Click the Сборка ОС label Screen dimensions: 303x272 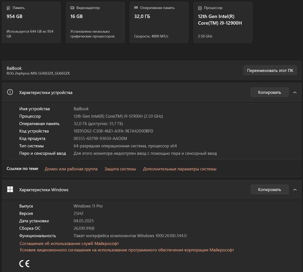point(30,228)
